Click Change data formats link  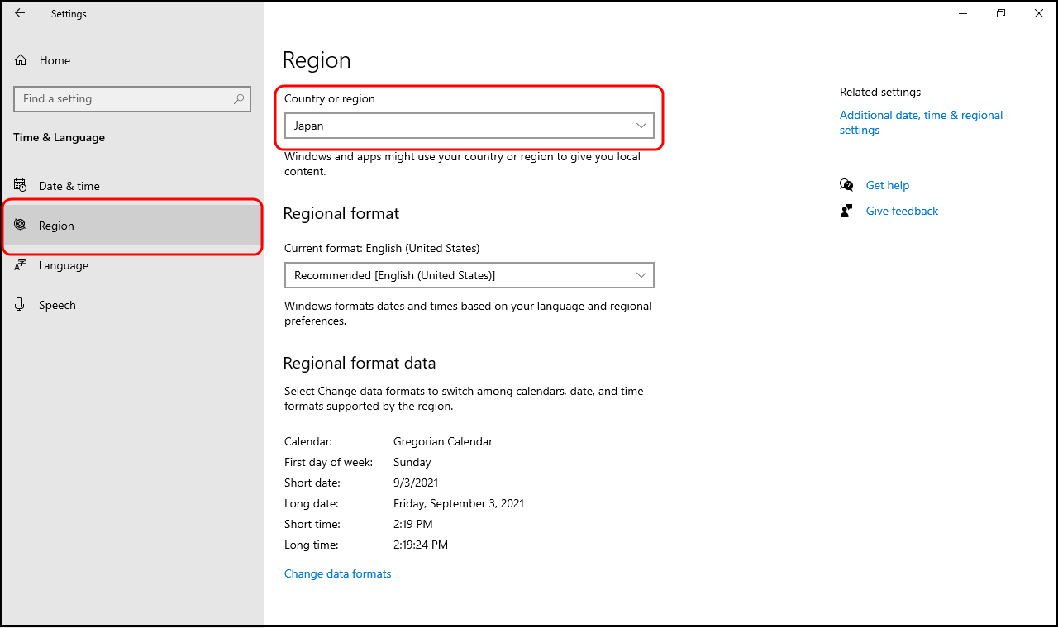(337, 573)
